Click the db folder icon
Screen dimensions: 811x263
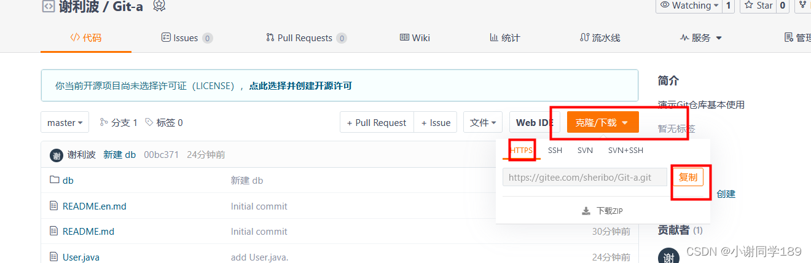coord(54,181)
